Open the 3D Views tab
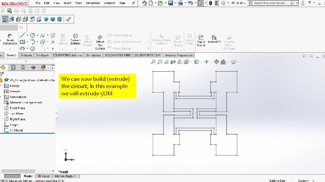The image size is (325, 182). click(x=44, y=176)
